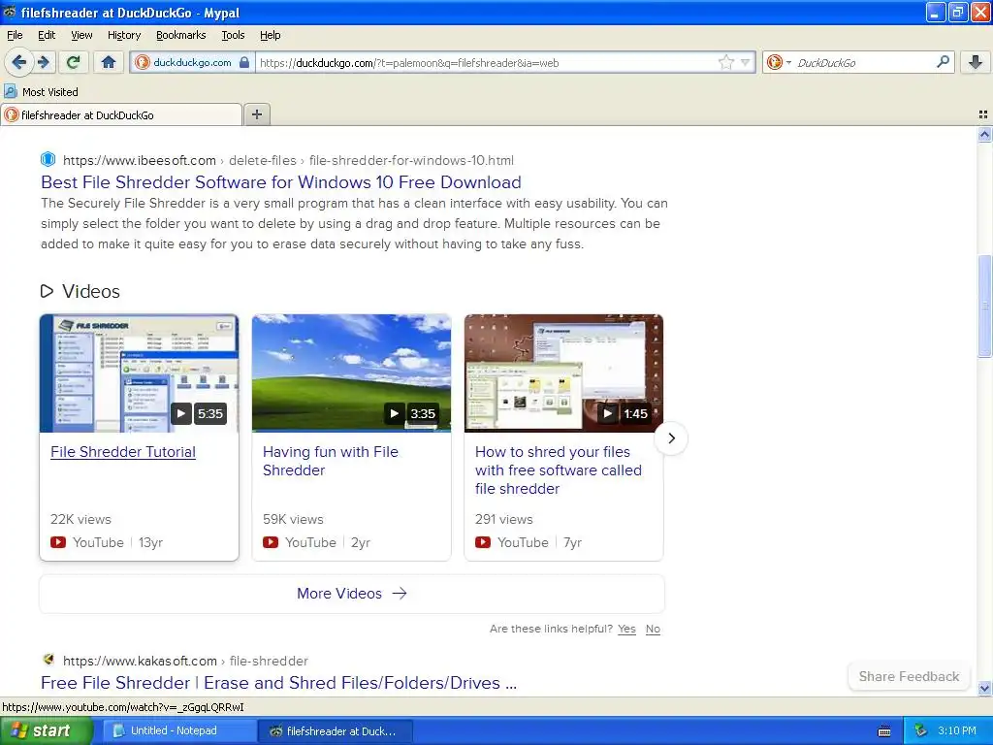
Task: Click the address bar URL field
Action: pyautogui.click(x=486, y=63)
